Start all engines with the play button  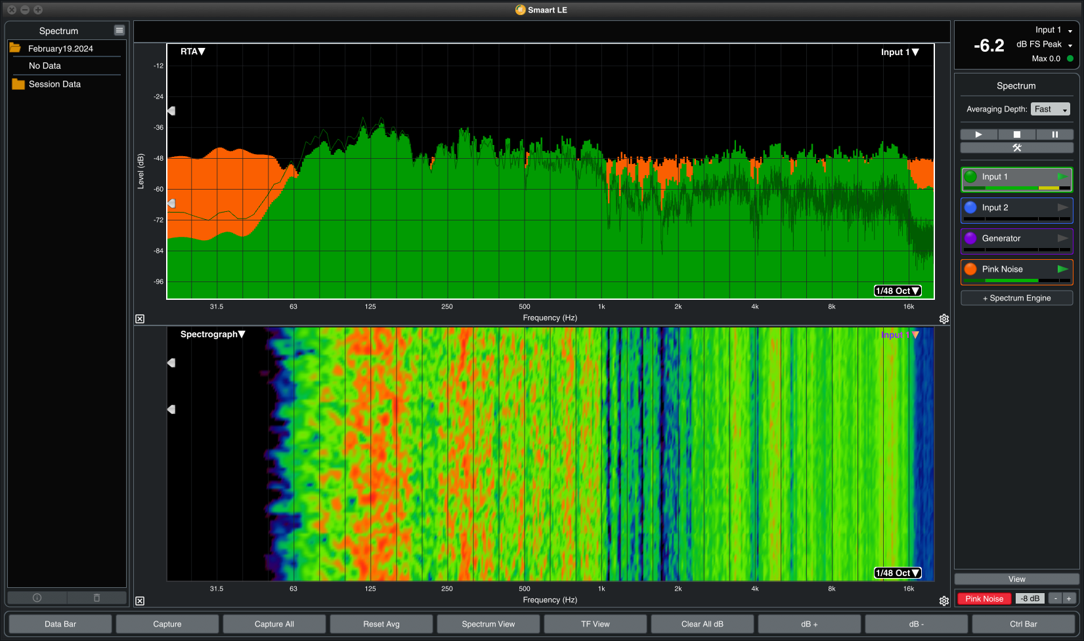(979, 134)
